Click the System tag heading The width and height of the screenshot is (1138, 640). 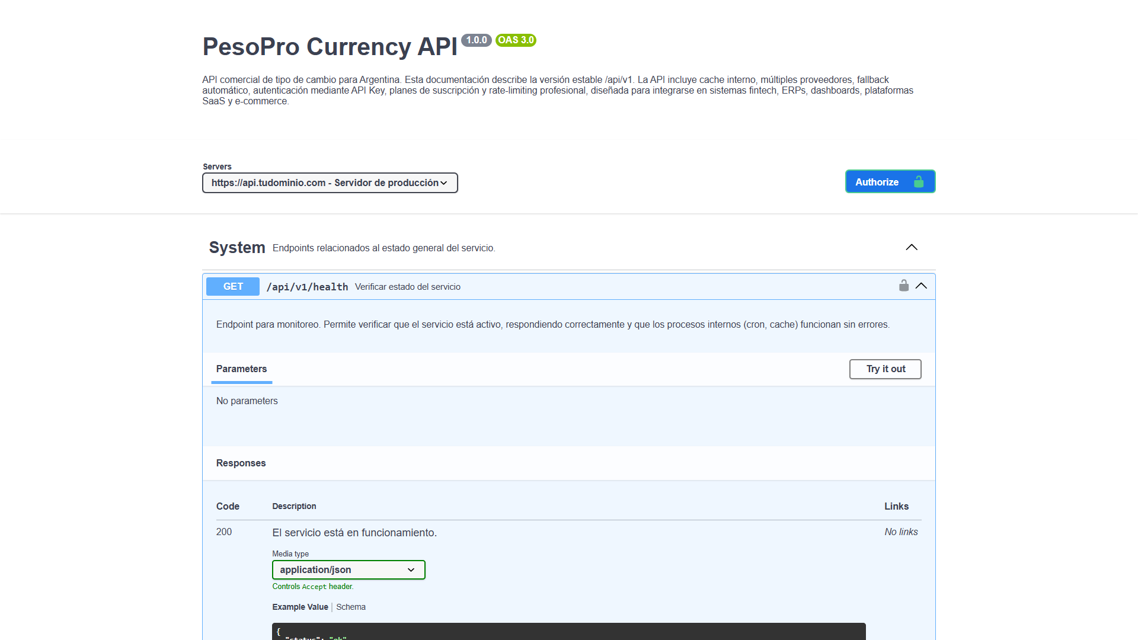[x=237, y=248]
